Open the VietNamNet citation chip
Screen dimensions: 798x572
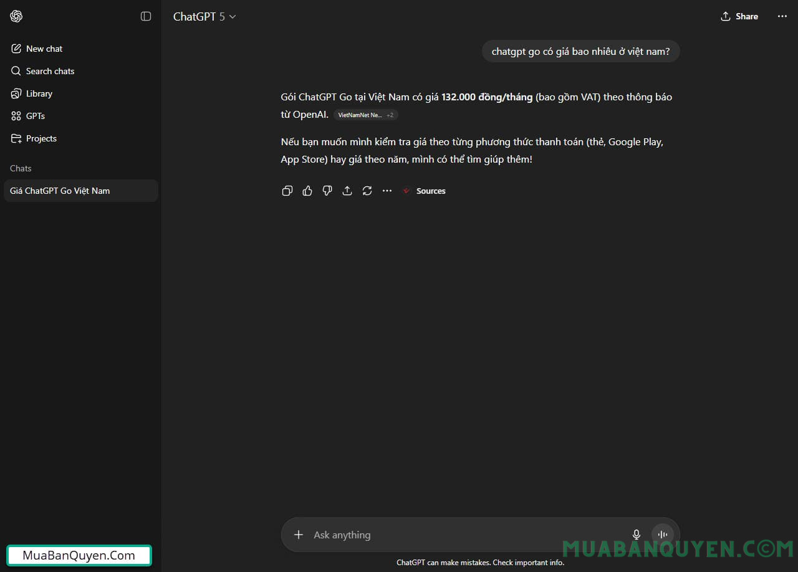[365, 115]
